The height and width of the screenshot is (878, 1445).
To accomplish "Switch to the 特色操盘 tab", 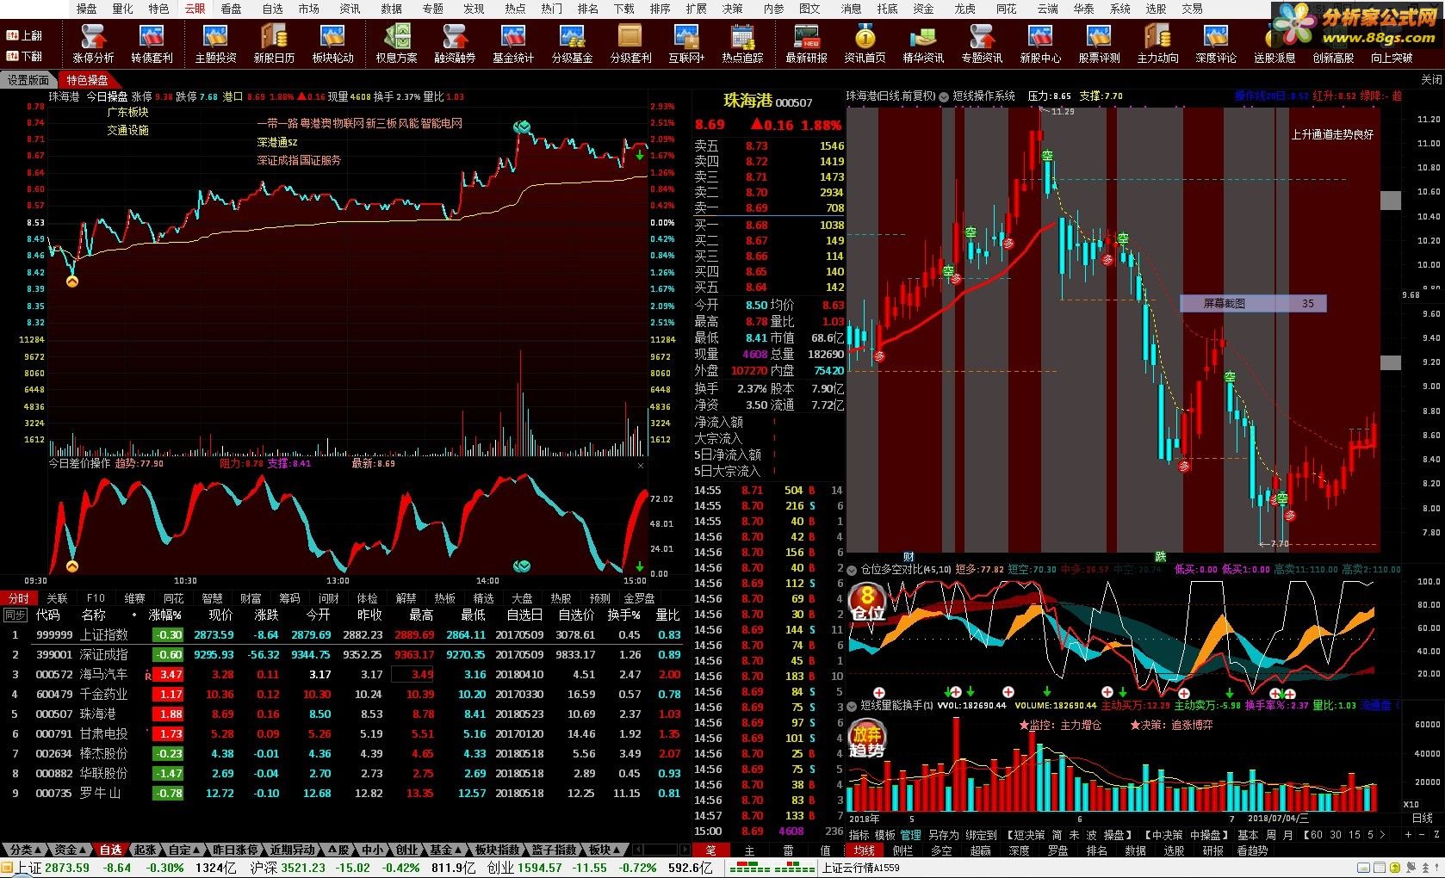I will (87, 80).
